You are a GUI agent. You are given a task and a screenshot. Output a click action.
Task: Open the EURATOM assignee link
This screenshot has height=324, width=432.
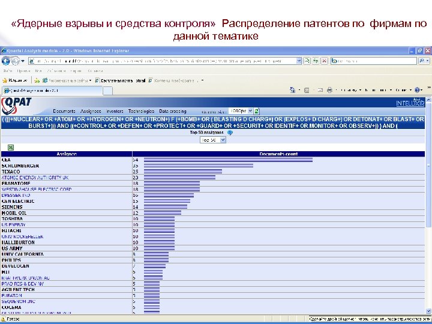(11, 295)
